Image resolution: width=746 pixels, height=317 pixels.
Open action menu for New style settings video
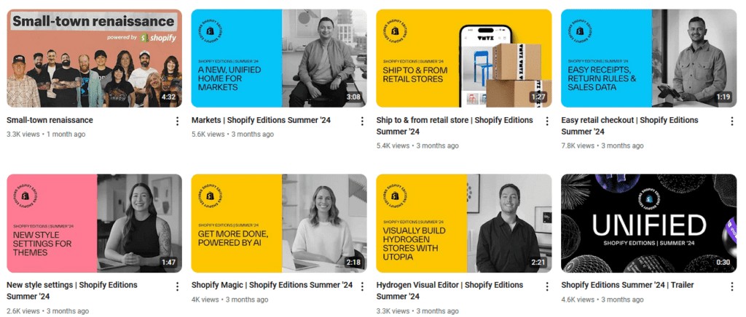(177, 286)
